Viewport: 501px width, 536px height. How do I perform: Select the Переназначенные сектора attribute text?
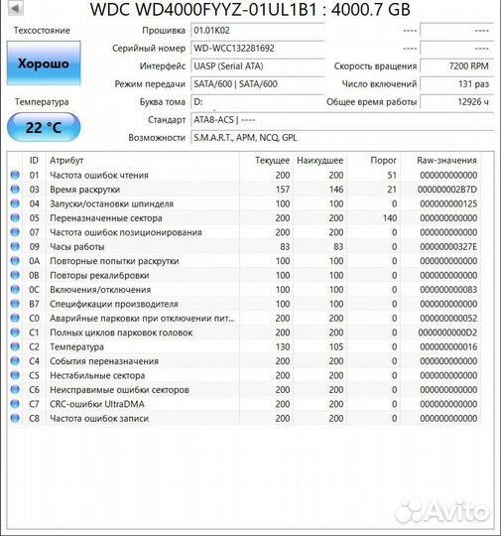point(106,218)
